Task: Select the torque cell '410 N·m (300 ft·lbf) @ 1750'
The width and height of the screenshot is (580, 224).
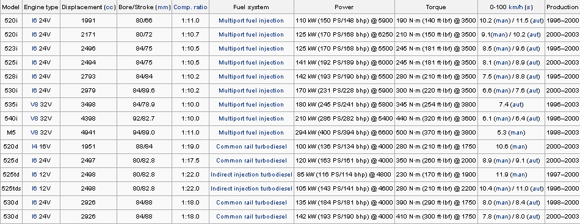Action: click(x=436, y=217)
